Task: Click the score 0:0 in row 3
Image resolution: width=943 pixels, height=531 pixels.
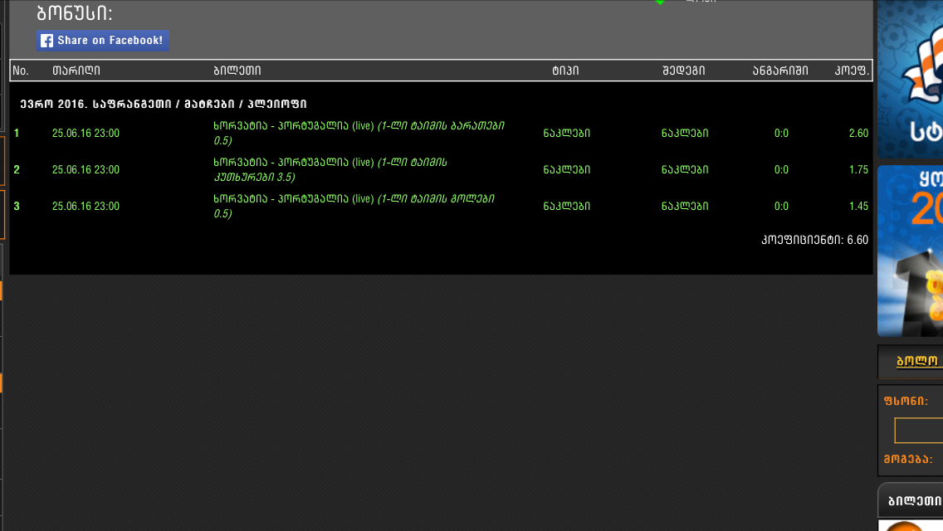Action: pyautogui.click(x=781, y=206)
